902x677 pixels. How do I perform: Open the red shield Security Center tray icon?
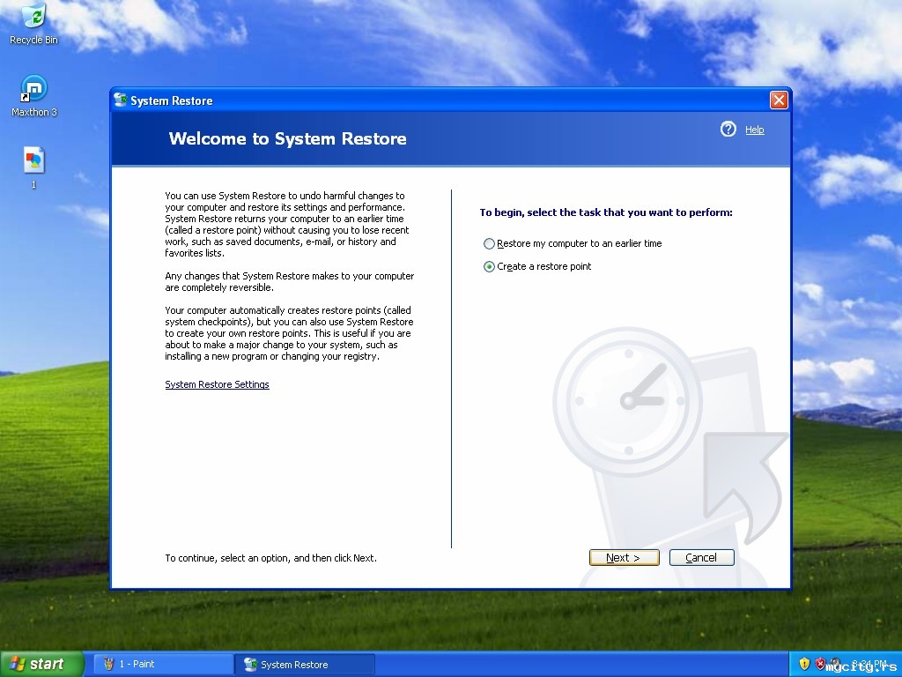(820, 664)
